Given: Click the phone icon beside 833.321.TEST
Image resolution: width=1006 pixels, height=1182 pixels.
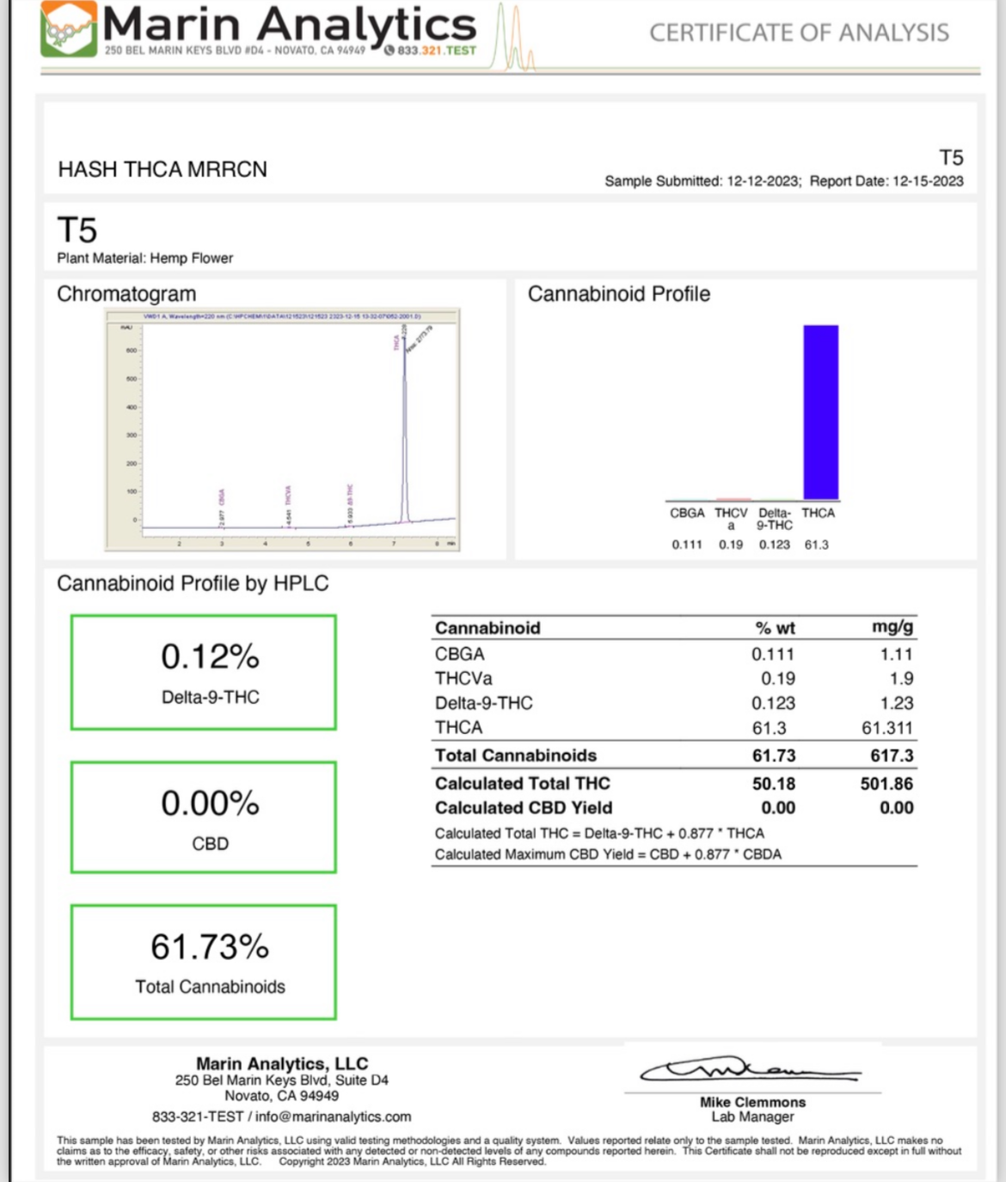Looking at the screenshot, I should coord(389,51).
